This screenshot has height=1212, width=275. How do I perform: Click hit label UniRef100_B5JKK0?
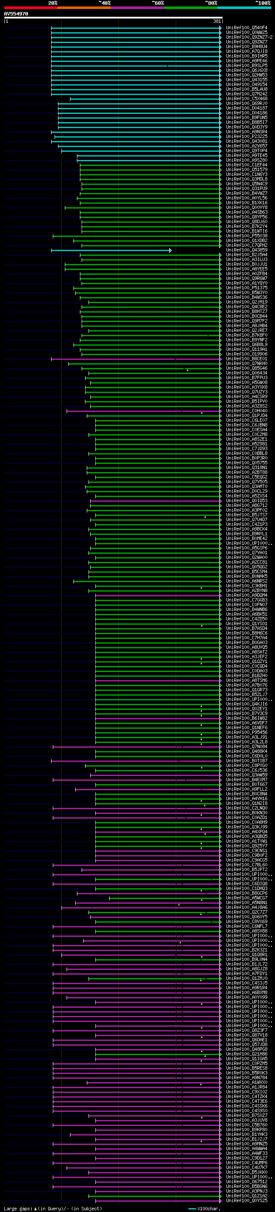[247, 1172]
